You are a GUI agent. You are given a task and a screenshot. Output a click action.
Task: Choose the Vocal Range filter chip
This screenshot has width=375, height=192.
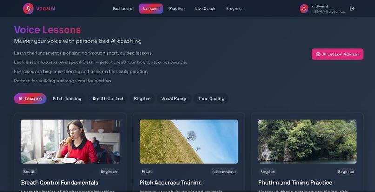click(x=174, y=99)
